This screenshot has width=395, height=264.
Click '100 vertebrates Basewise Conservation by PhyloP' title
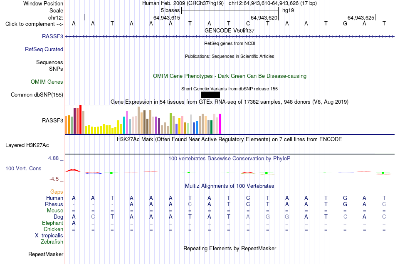230,159
